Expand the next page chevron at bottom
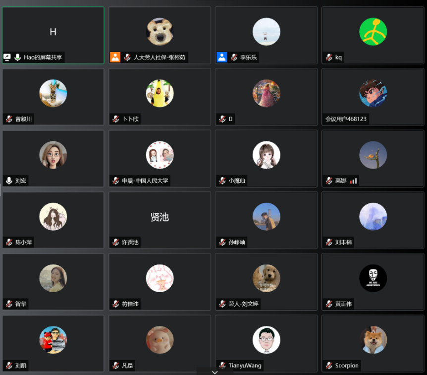Image resolution: width=427 pixels, height=375 pixels. pyautogui.click(x=214, y=373)
